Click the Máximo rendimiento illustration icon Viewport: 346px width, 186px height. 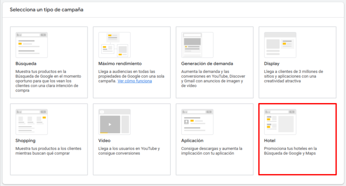[x=114, y=45]
